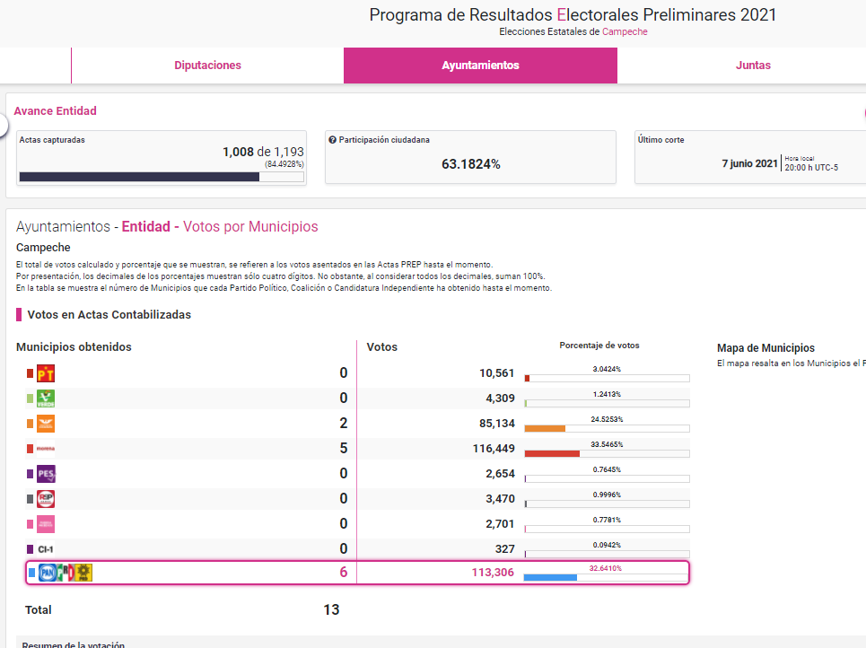This screenshot has width=866, height=648.
Task: Select the Movimiento Ciudadano orange logo
Action: tap(46, 424)
